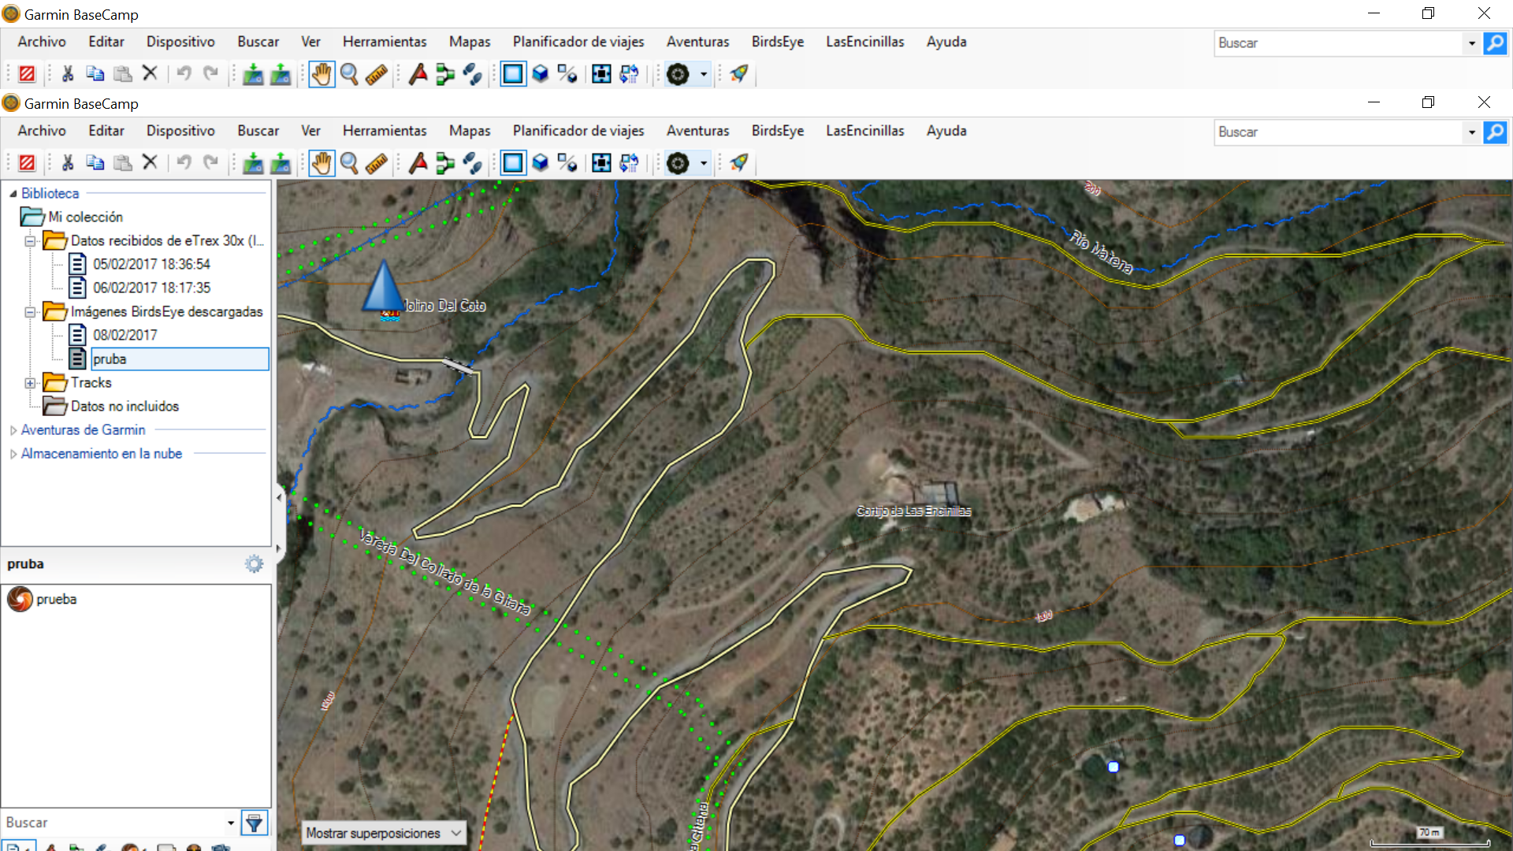
Task: Select the 'prueba' BirdsEye item in list
Action: pyautogui.click(x=55, y=600)
